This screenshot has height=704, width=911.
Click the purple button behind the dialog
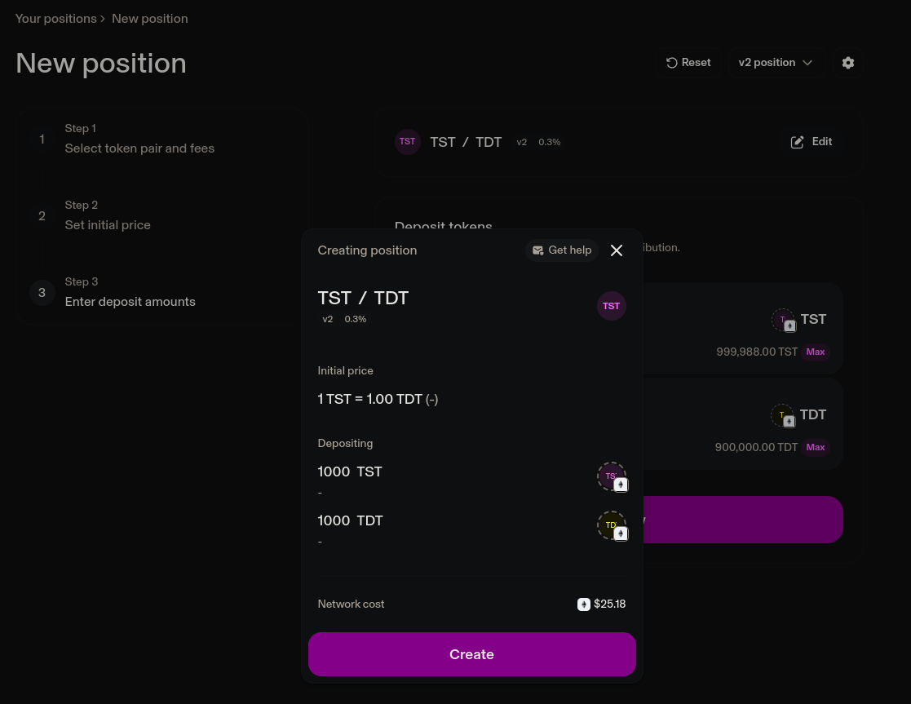(x=742, y=520)
